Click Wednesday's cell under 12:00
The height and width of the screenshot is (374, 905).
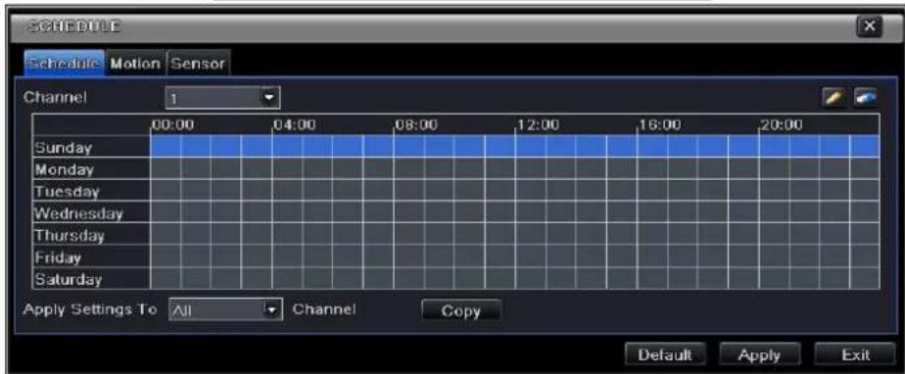pos(531,212)
